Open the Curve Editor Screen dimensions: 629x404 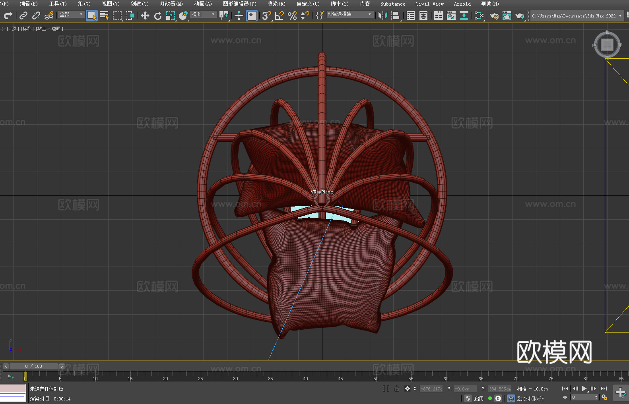(451, 15)
